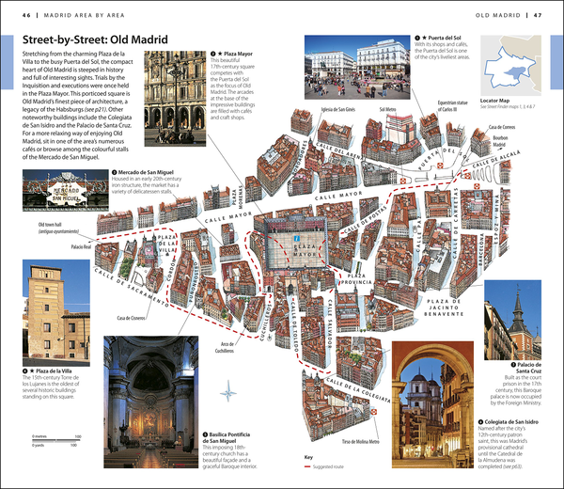Click the 'Iglesia de San Ginés' map label

[338, 109]
